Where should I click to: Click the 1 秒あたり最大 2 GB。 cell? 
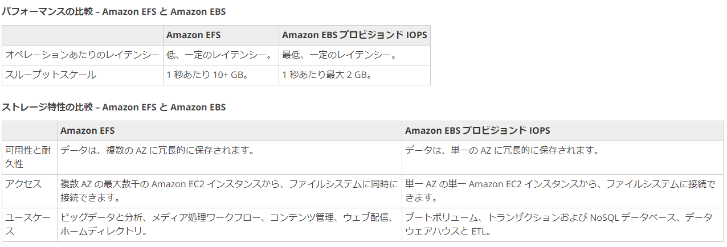(x=327, y=75)
